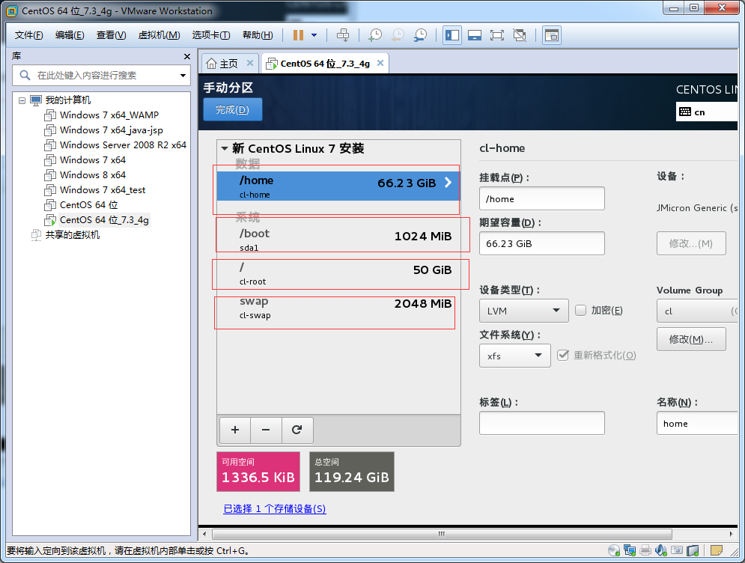
Task: Pause the virtual machine with the pause icon
Action: (298, 35)
